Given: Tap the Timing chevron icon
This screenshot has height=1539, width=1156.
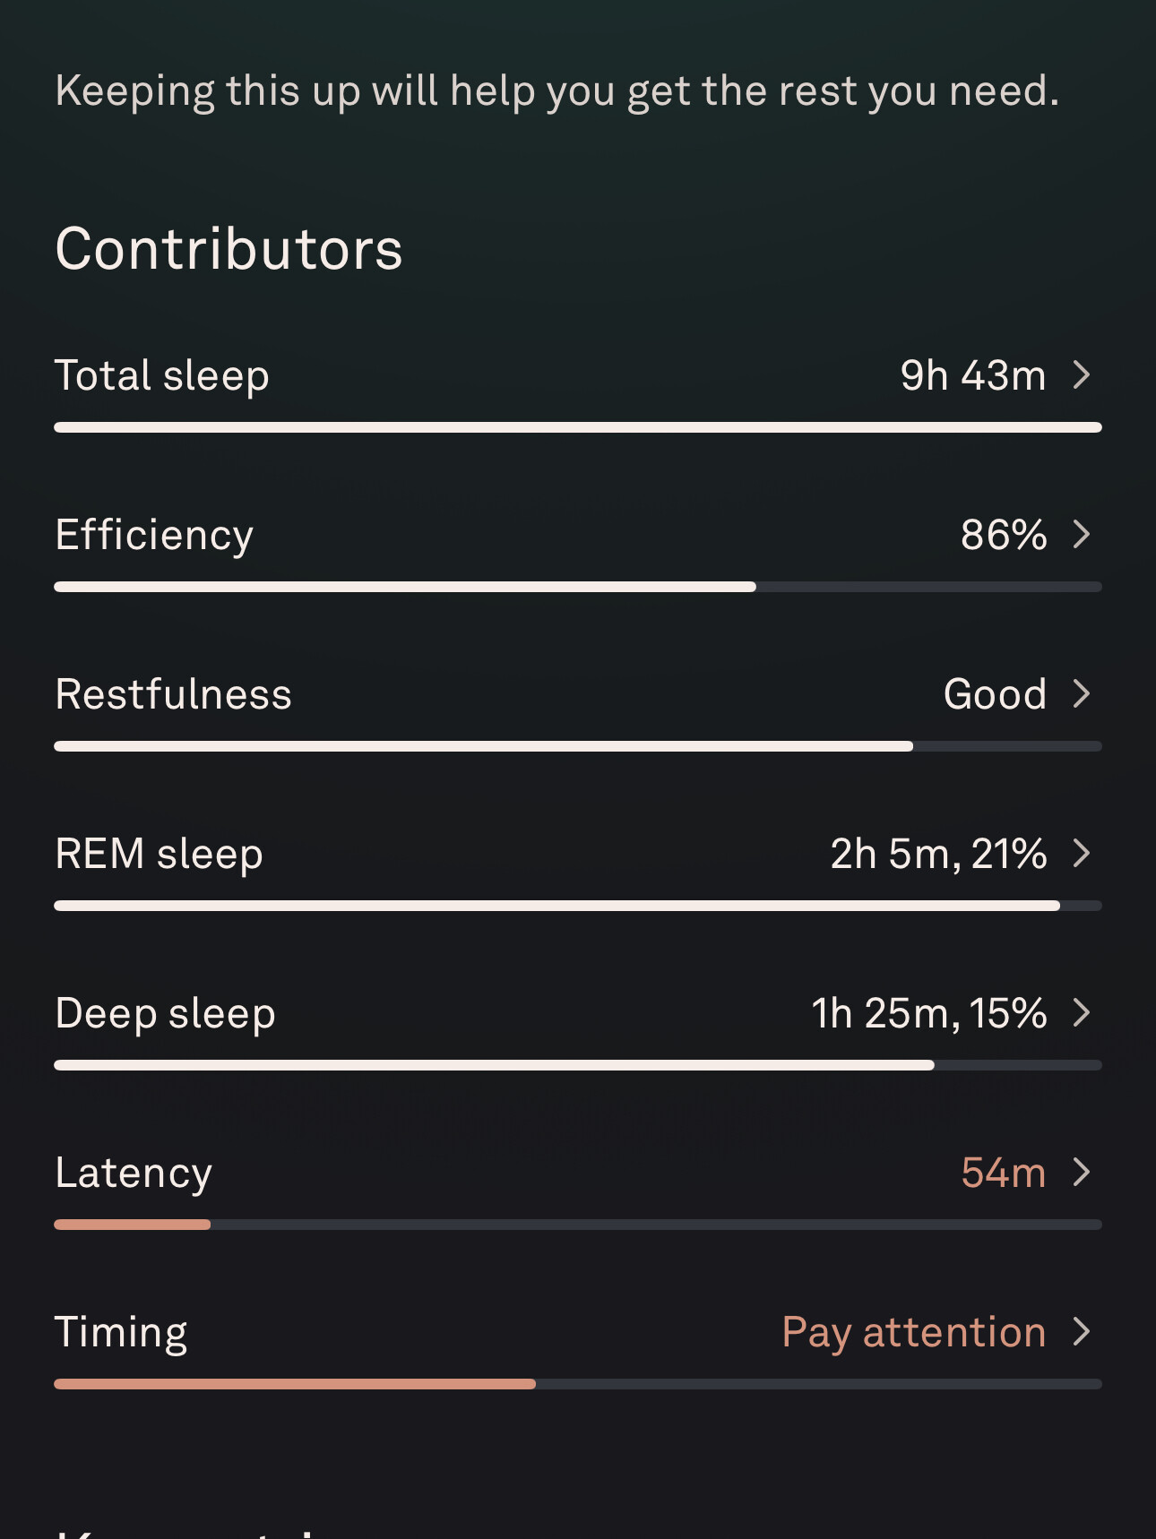Looking at the screenshot, I should 1082,1331.
